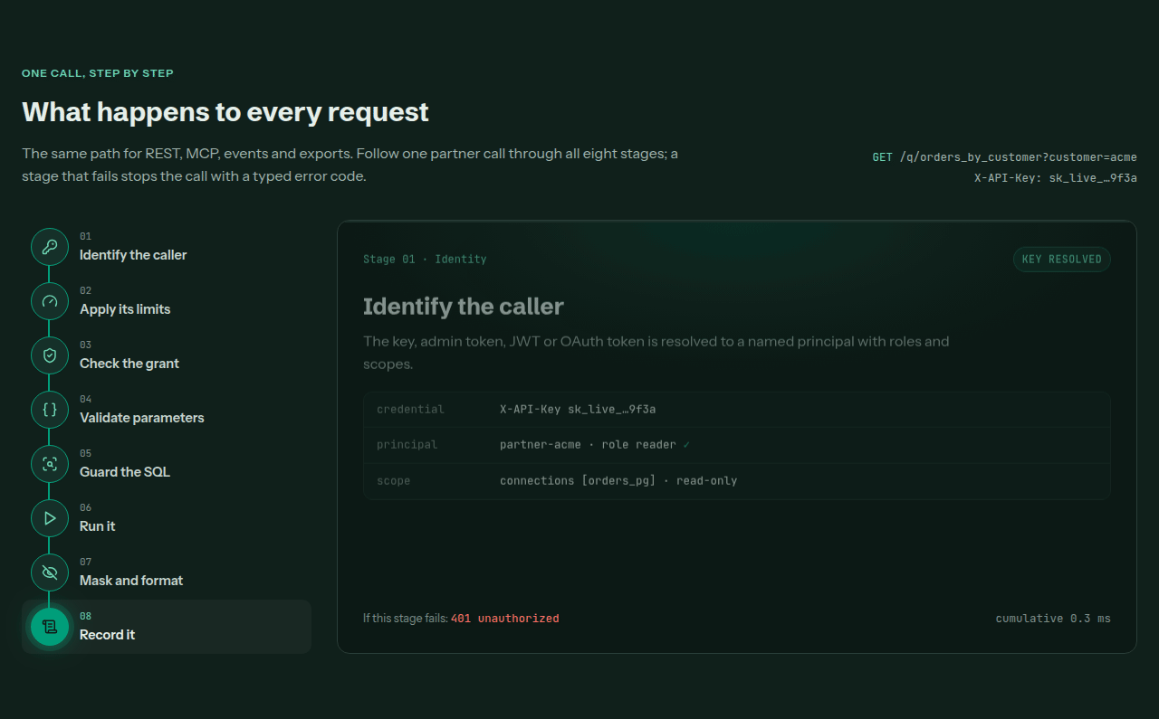The height and width of the screenshot is (719, 1159).
Task: Click the X-API-Key header line at top right
Action: tap(1056, 178)
